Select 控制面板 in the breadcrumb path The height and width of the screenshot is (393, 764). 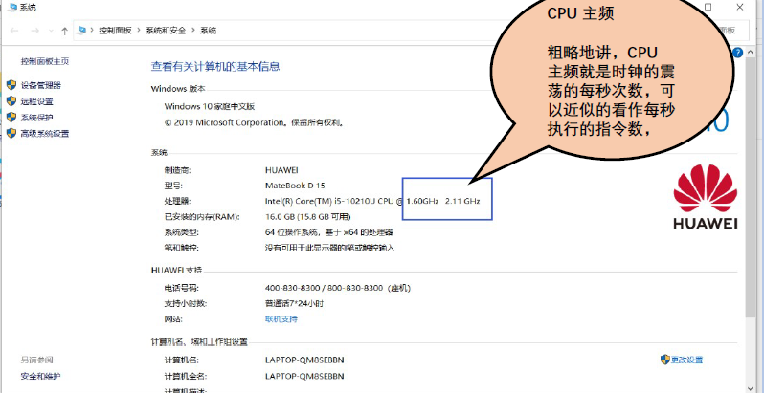coord(116,31)
